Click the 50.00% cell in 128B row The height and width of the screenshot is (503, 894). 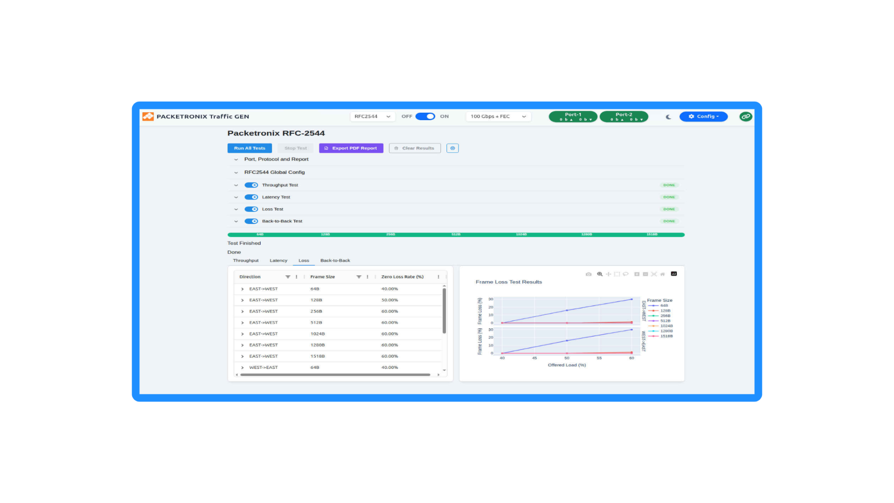390,300
